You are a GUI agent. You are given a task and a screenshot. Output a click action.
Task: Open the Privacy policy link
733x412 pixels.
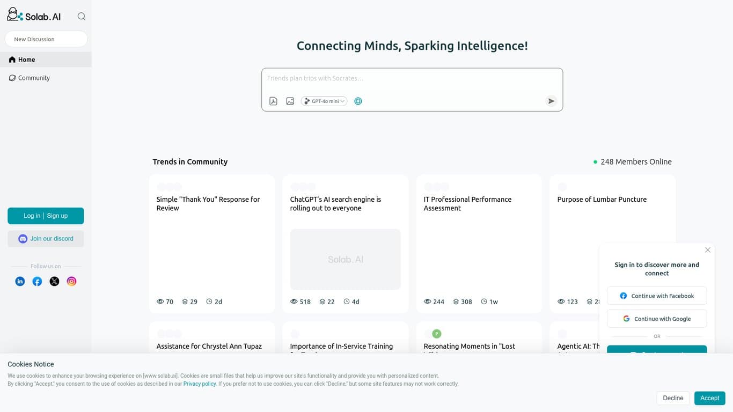coord(200,384)
